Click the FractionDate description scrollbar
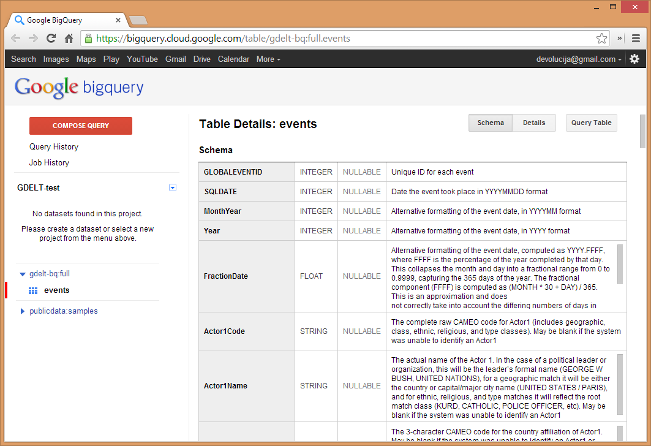 pyautogui.click(x=620, y=263)
